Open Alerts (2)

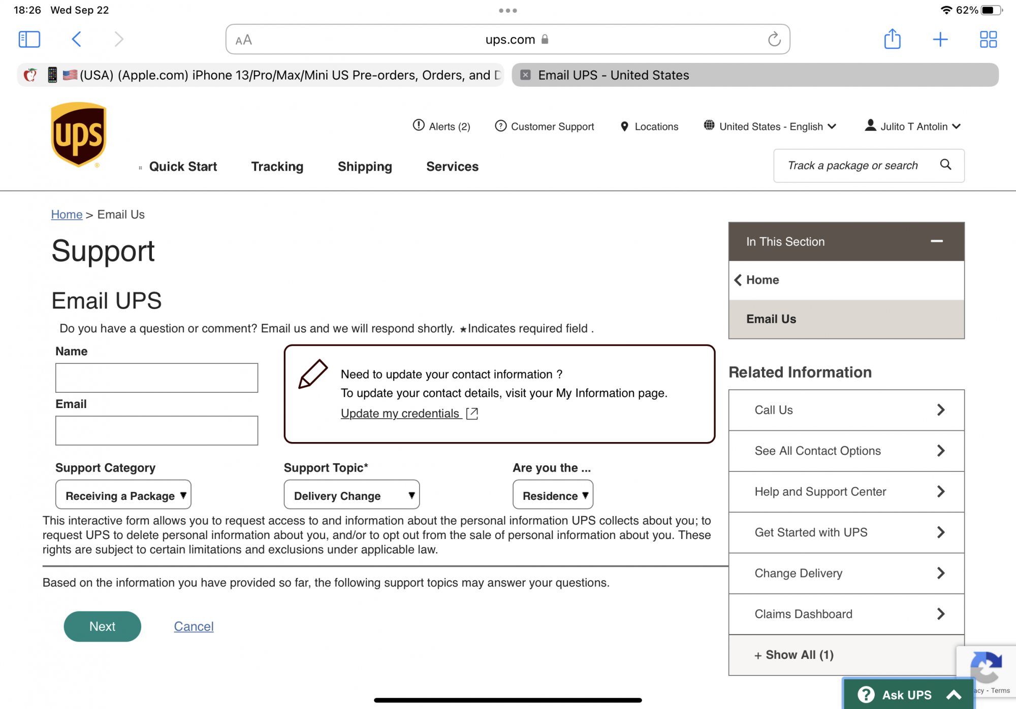pyautogui.click(x=441, y=126)
